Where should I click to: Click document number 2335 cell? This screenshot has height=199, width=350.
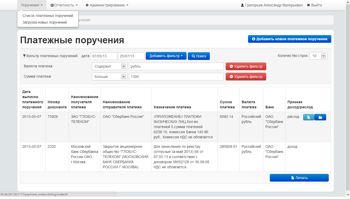(57, 157)
